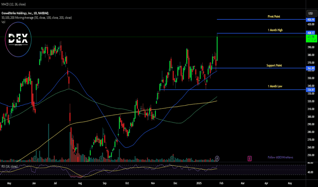Click 280.00 on the price axis
The height and width of the screenshot is (187, 318).
coord(311,132)
